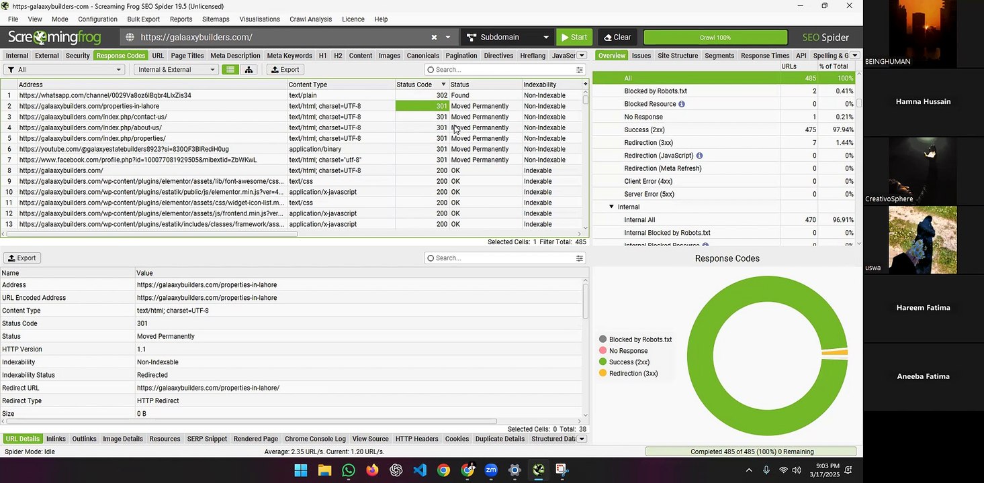Open the Bulk Export menu
The height and width of the screenshot is (483, 984).
(x=143, y=19)
